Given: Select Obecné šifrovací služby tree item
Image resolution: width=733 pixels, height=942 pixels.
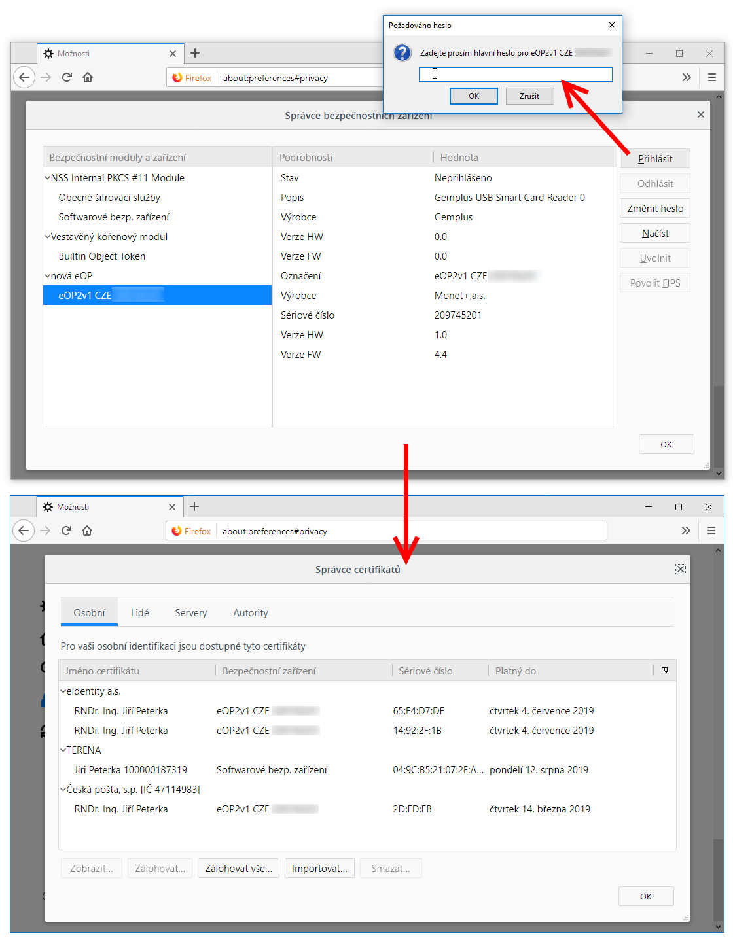Looking at the screenshot, I should tap(157, 197).
